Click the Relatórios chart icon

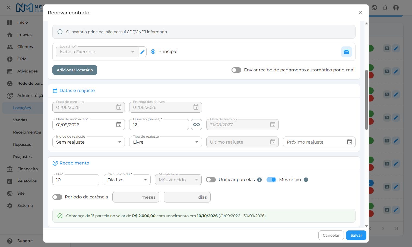point(10,181)
